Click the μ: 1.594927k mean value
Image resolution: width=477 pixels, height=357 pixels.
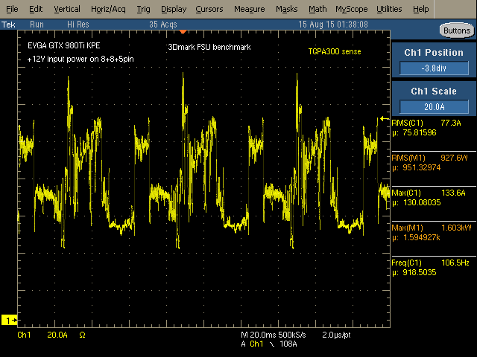[416, 237]
